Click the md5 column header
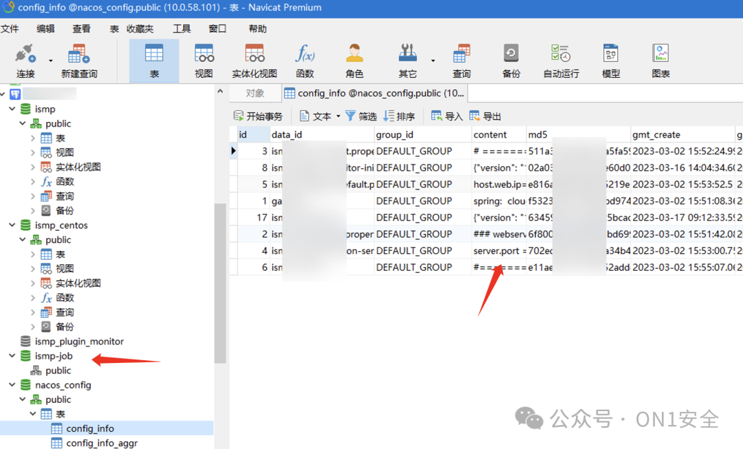 tap(579, 135)
